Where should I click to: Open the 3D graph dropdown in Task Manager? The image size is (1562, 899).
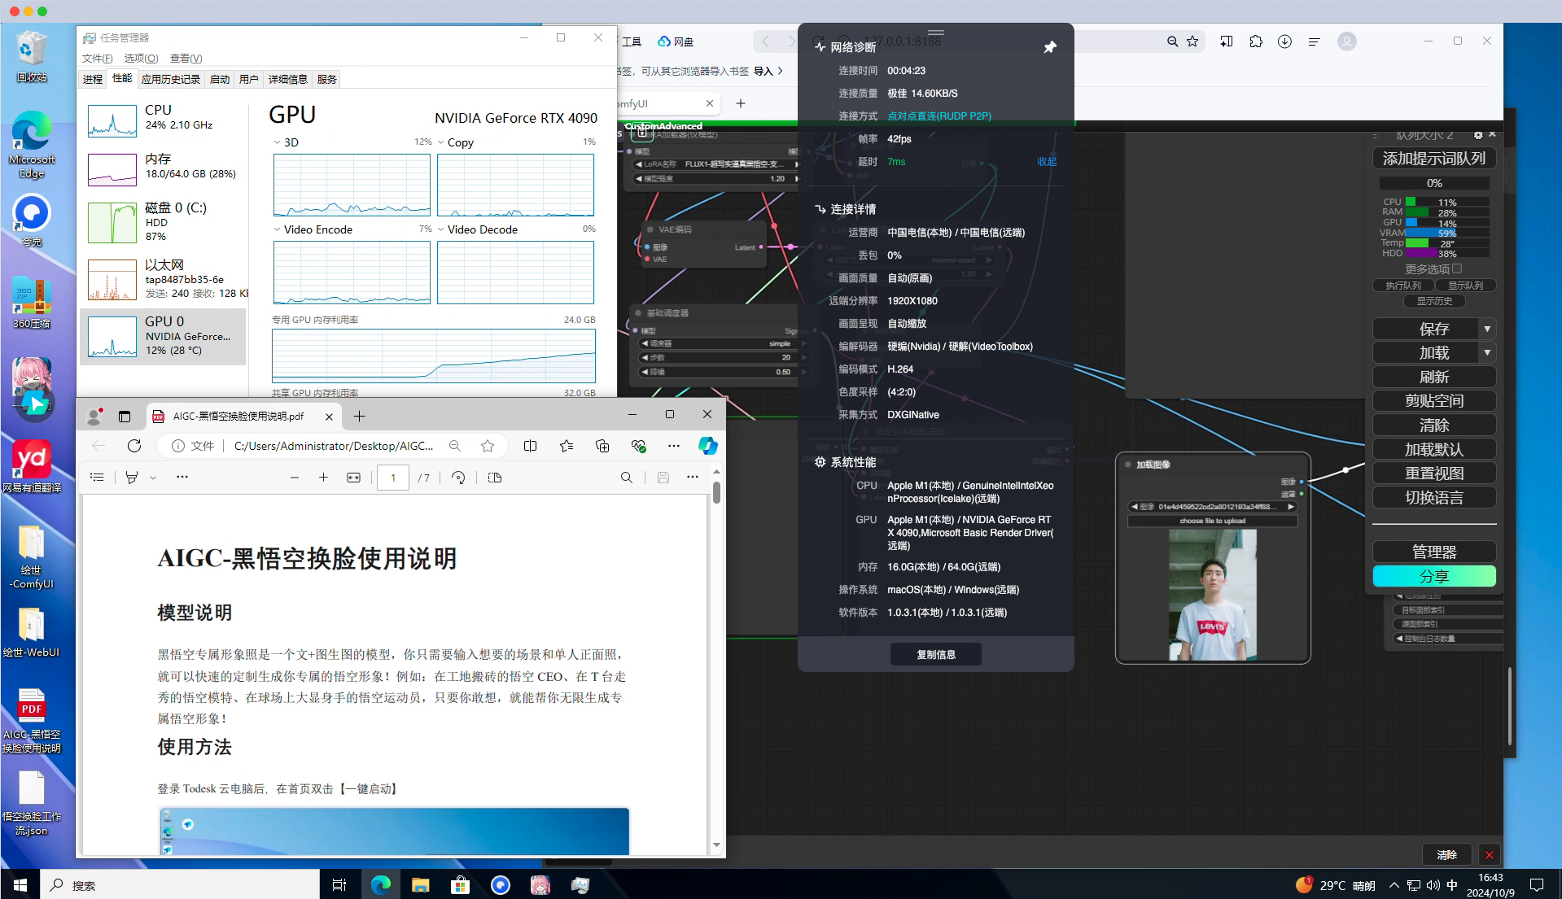point(277,142)
